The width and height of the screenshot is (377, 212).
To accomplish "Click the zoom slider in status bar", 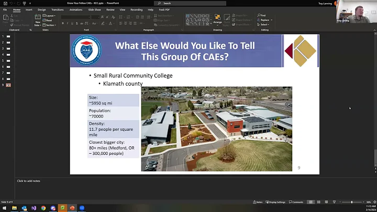I will click(x=352, y=202).
